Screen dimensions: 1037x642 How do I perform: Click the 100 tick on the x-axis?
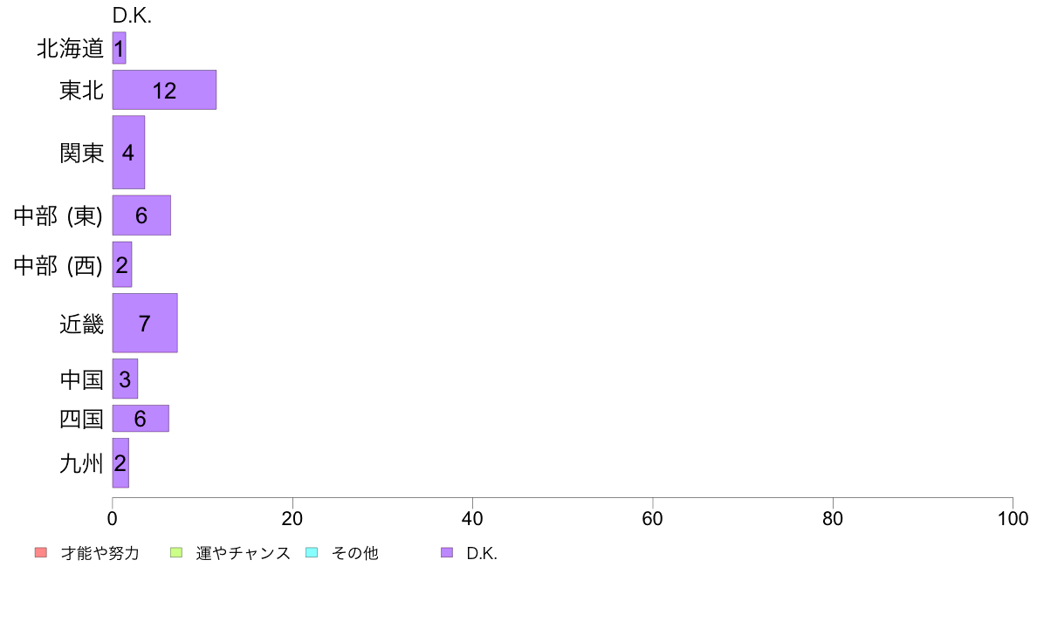click(x=1013, y=519)
